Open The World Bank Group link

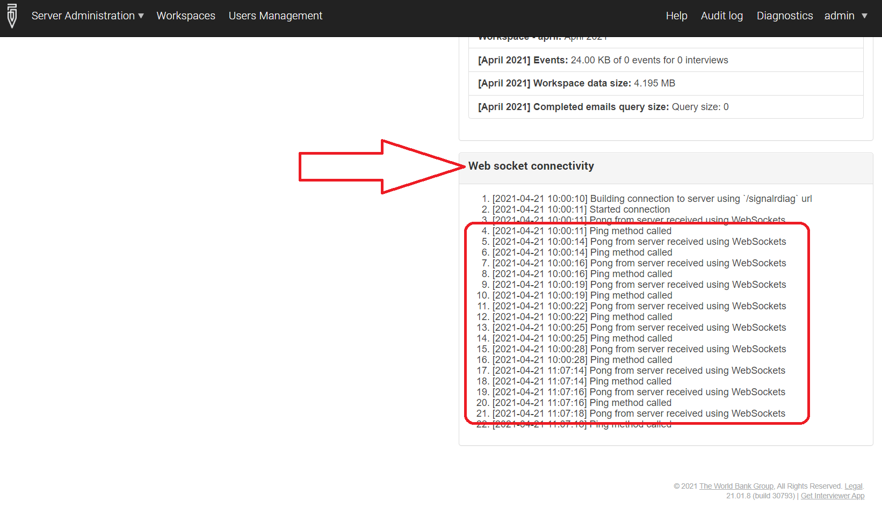pos(736,486)
